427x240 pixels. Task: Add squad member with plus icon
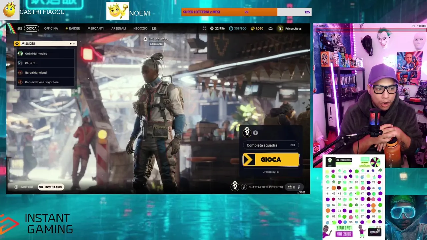click(x=255, y=133)
